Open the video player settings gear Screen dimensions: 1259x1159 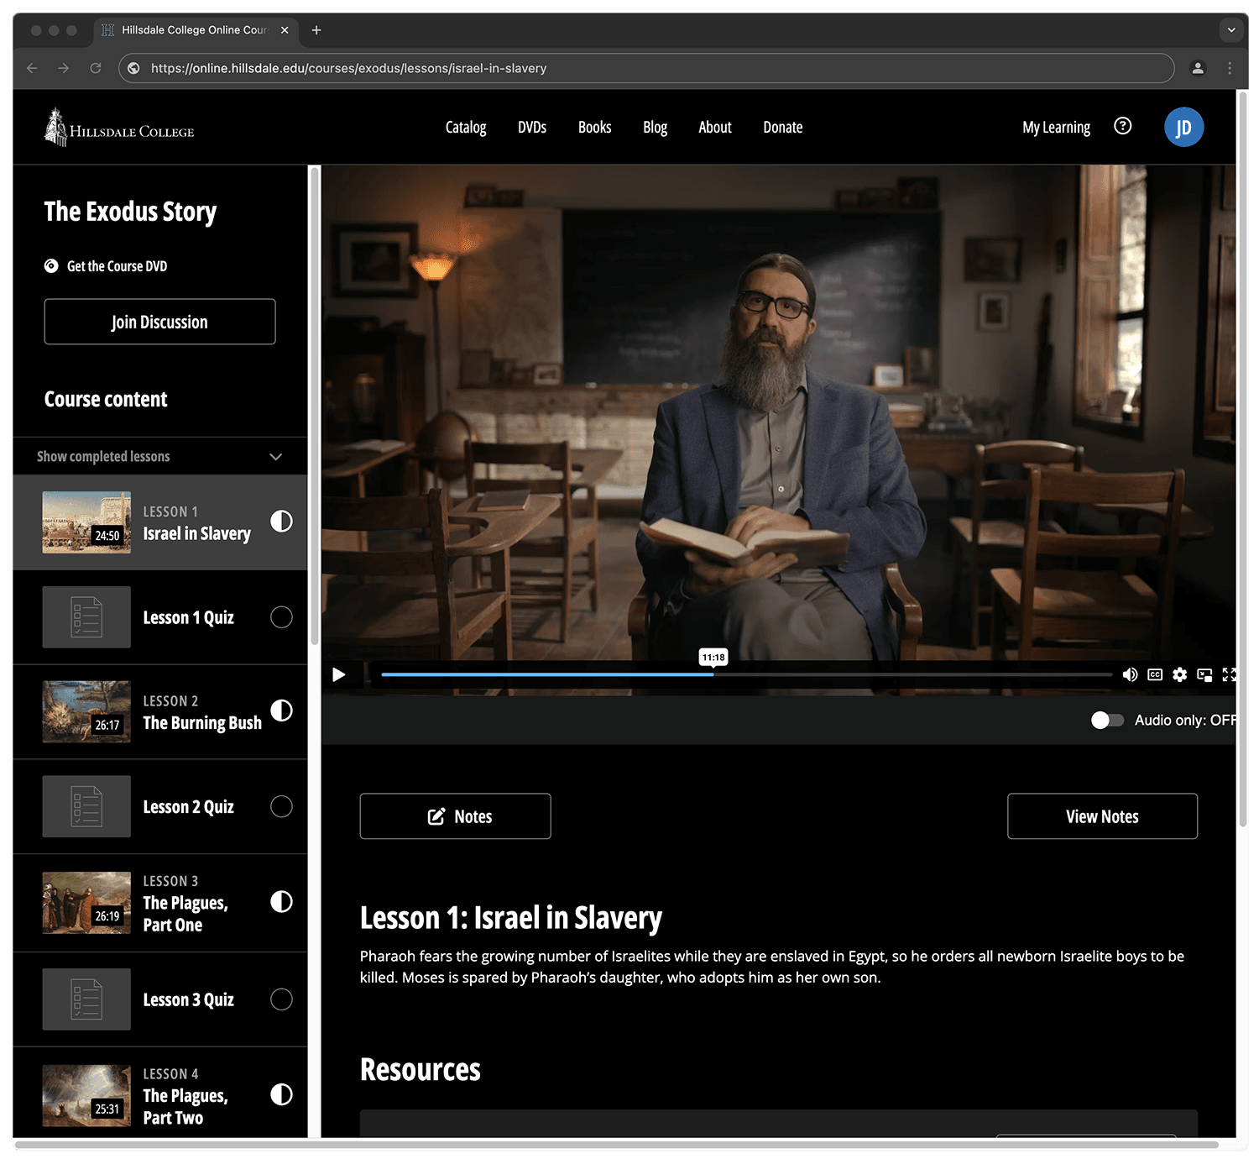pos(1180,674)
